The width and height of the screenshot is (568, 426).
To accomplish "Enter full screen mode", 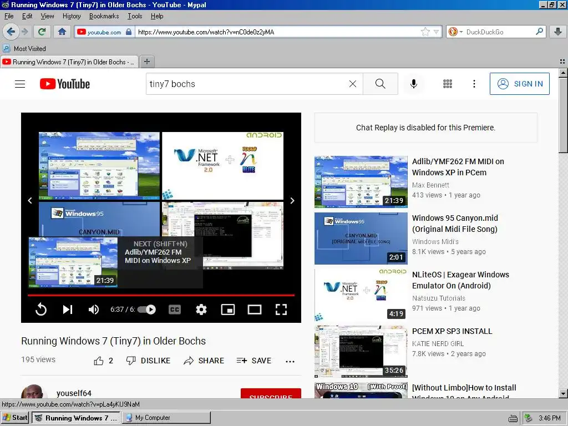I will (281, 310).
